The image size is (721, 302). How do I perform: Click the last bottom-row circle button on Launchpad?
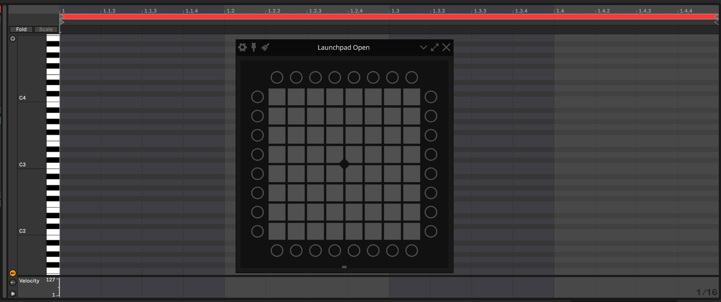pos(411,250)
